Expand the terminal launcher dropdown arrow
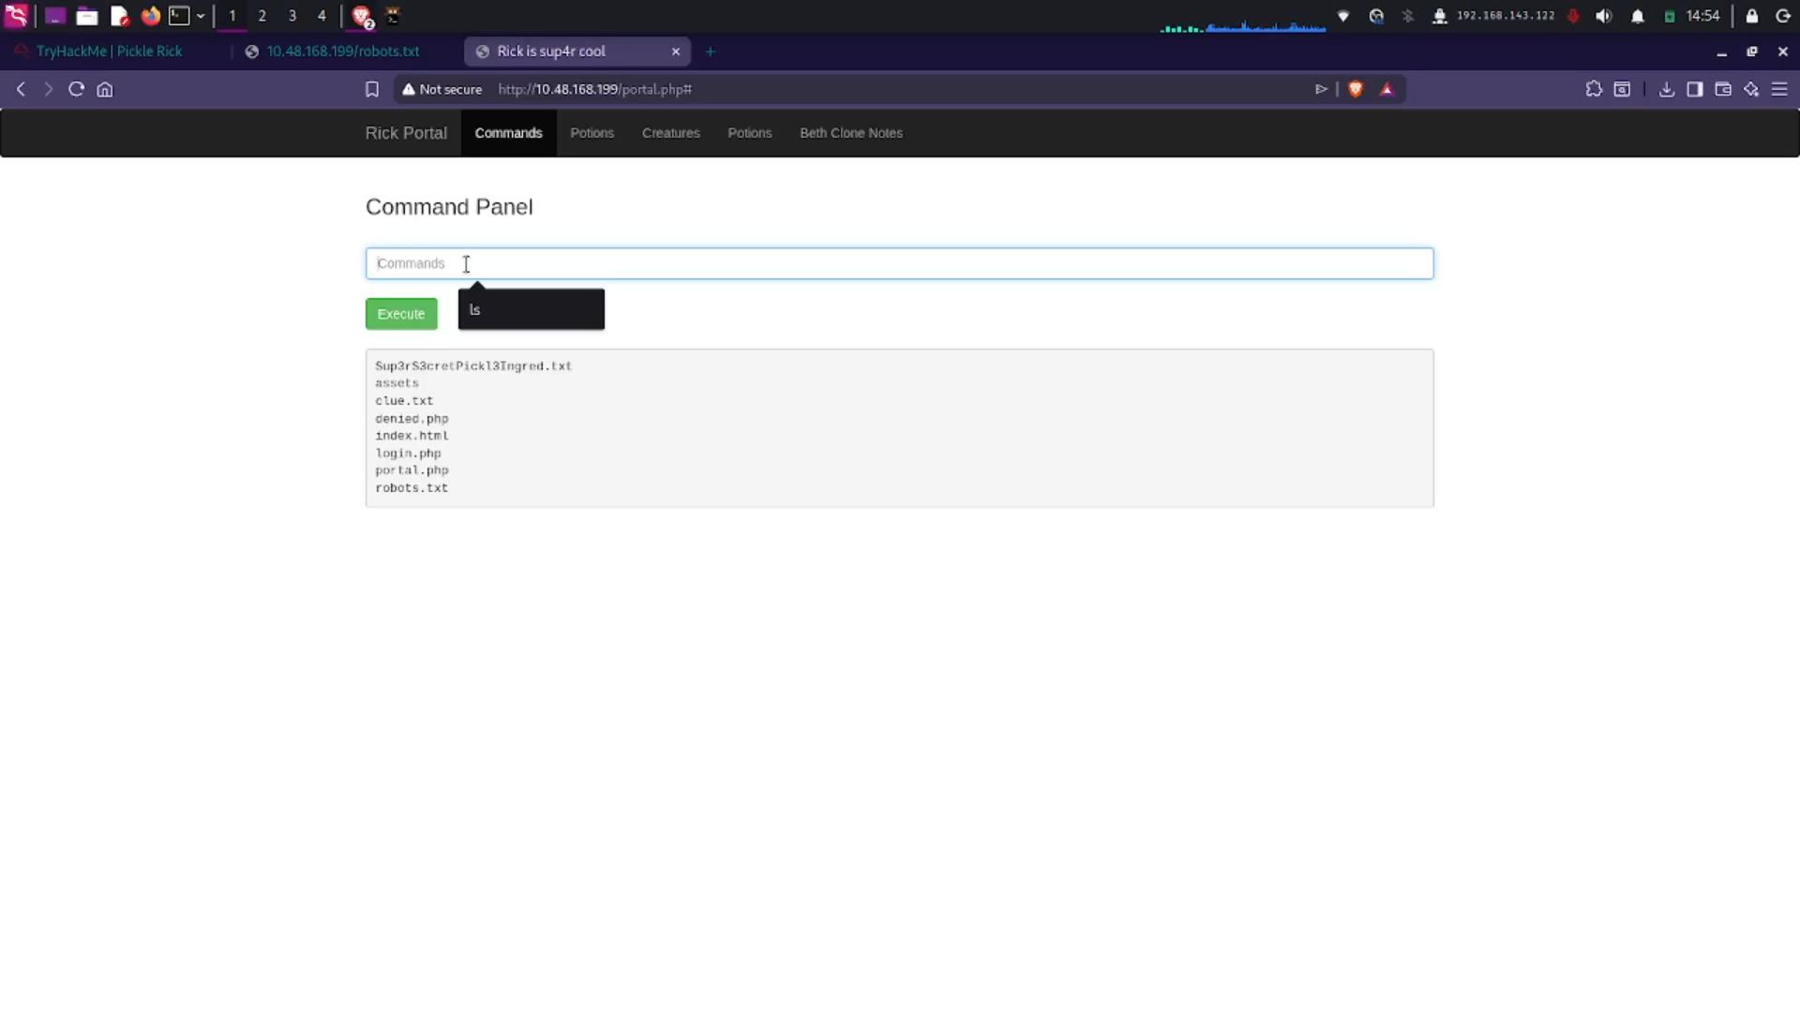Viewport: 1800px width, 1012px height. coord(201,16)
